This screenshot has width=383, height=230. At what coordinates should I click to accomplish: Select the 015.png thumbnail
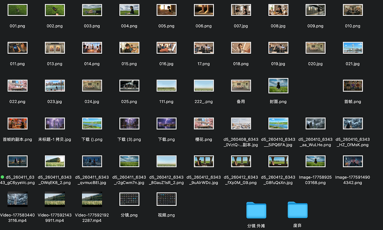tap(129, 48)
